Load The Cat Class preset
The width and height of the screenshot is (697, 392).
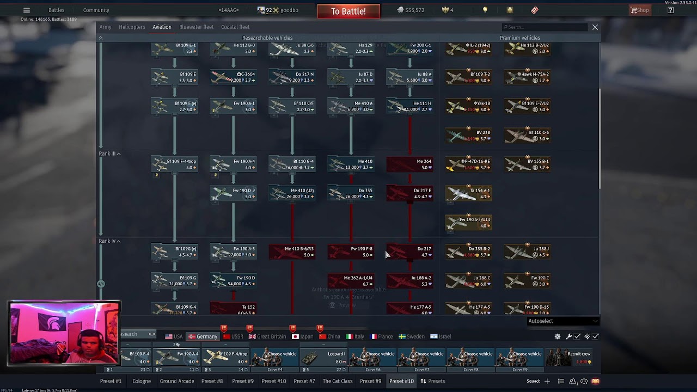[x=338, y=381]
